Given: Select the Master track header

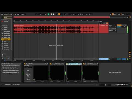Looking at the screenshot, I should click(104, 59).
